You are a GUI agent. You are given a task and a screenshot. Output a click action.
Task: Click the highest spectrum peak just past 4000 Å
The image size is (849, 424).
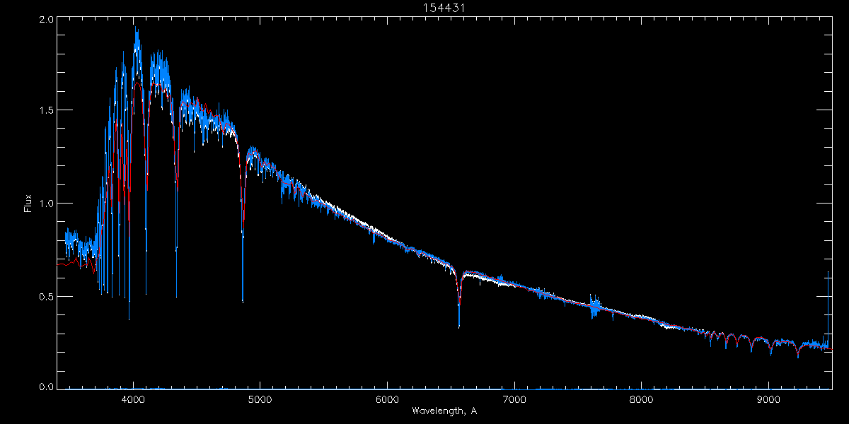(137, 31)
